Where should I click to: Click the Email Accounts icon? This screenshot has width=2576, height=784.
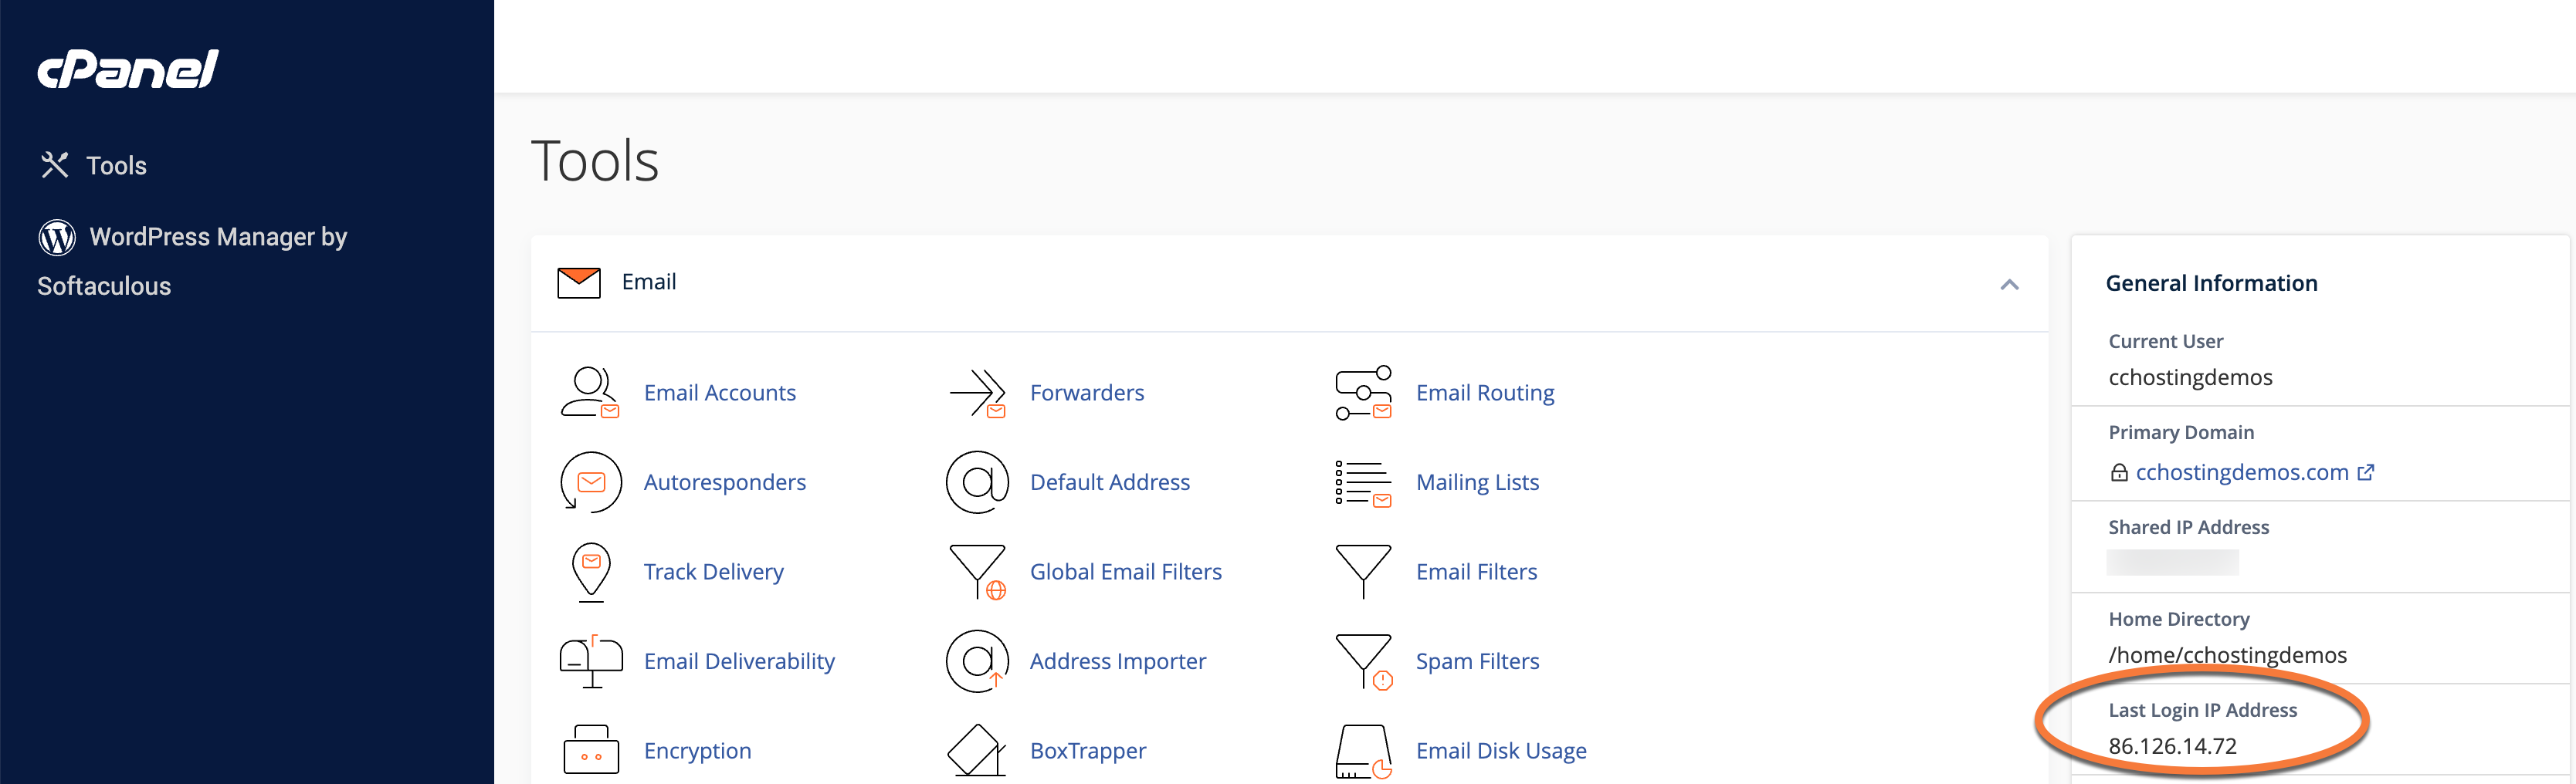click(589, 393)
